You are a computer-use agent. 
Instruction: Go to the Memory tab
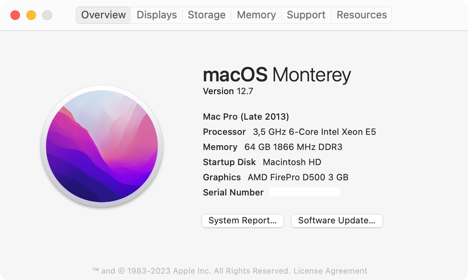pos(256,15)
